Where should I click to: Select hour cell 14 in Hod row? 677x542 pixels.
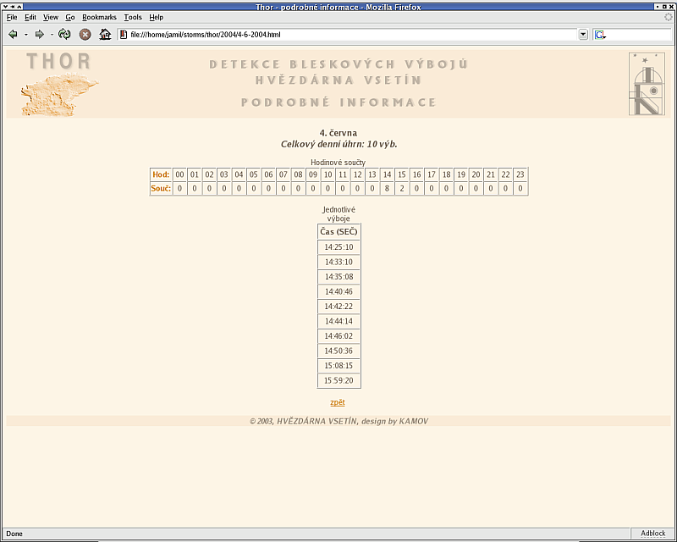click(x=387, y=174)
